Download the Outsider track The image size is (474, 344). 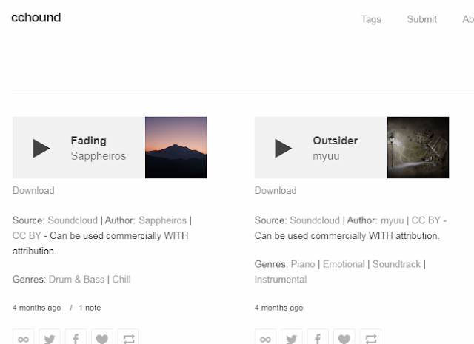[276, 191]
